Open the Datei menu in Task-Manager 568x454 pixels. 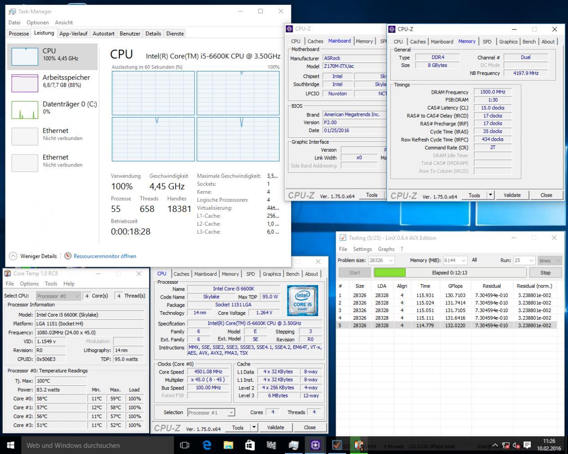14,22
